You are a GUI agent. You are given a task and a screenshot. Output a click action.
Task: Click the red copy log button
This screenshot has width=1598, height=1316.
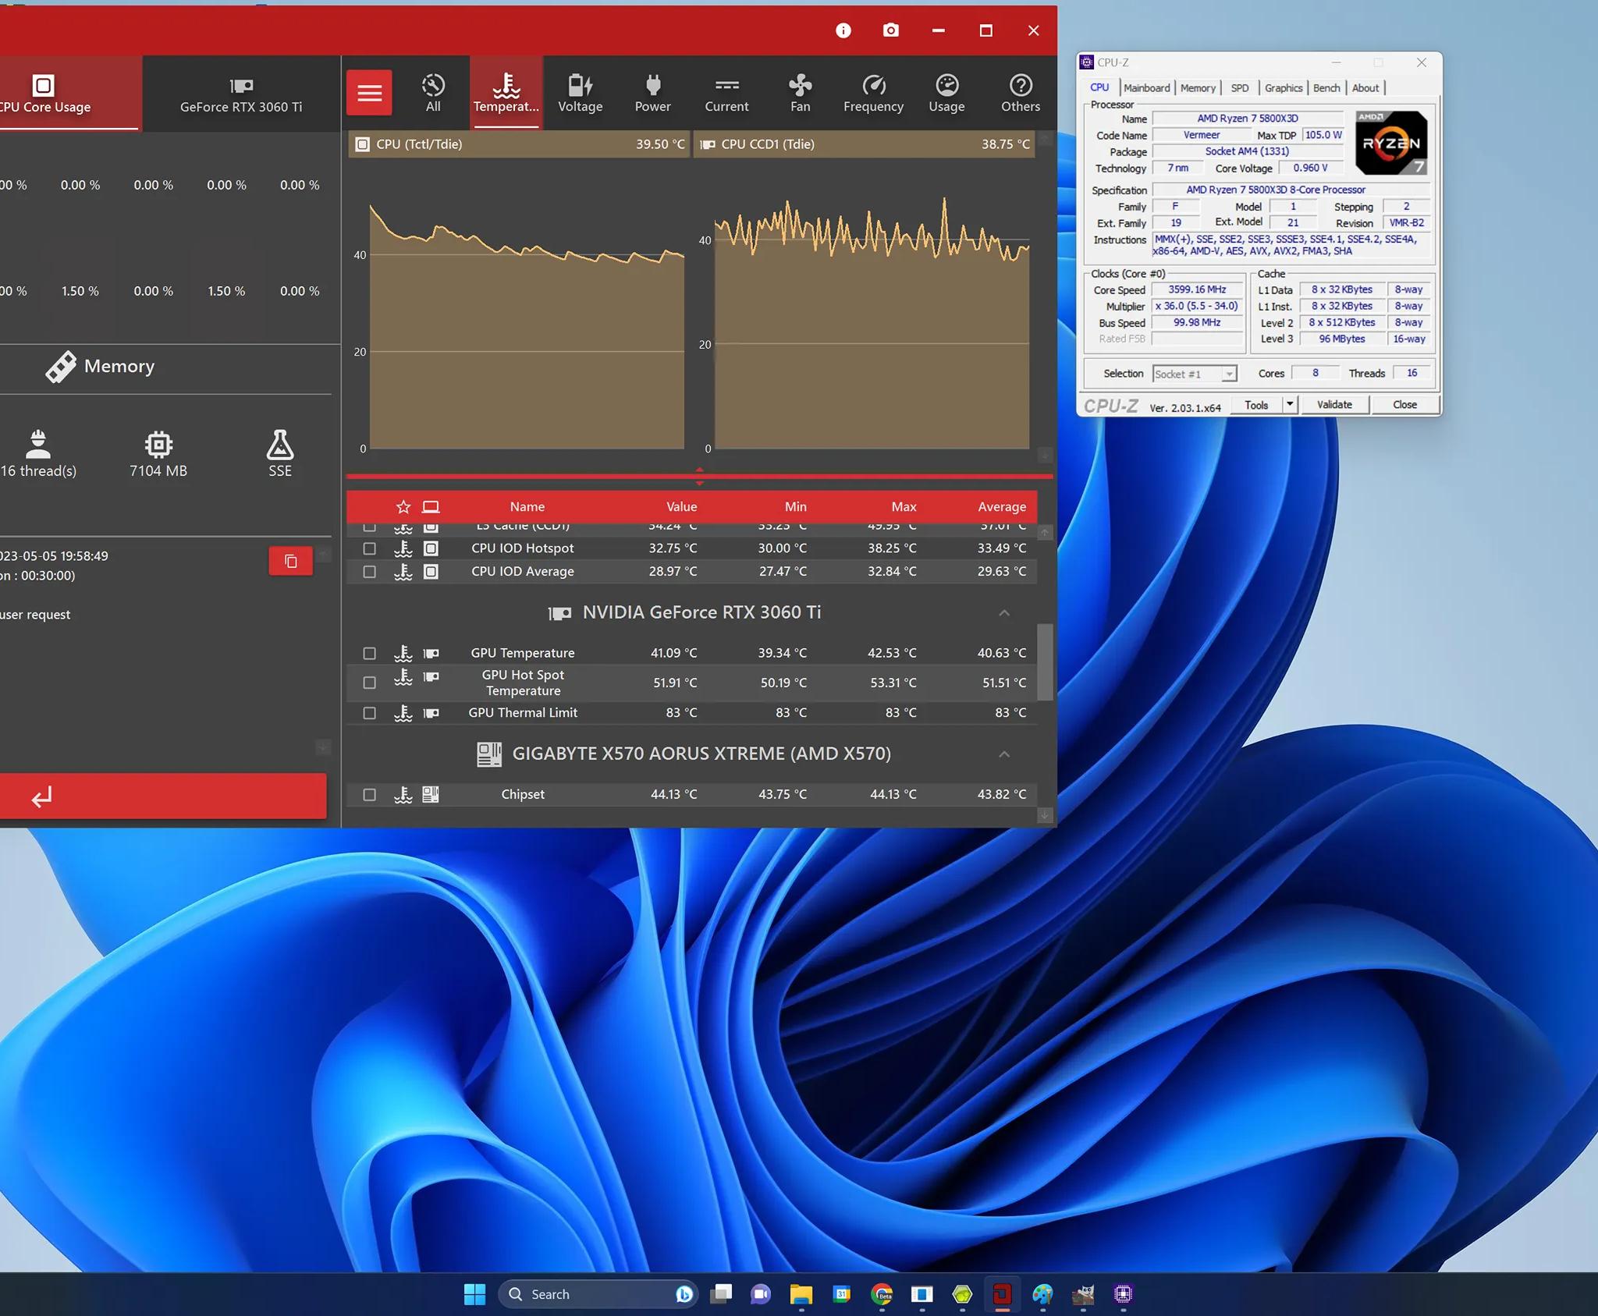[x=291, y=561]
